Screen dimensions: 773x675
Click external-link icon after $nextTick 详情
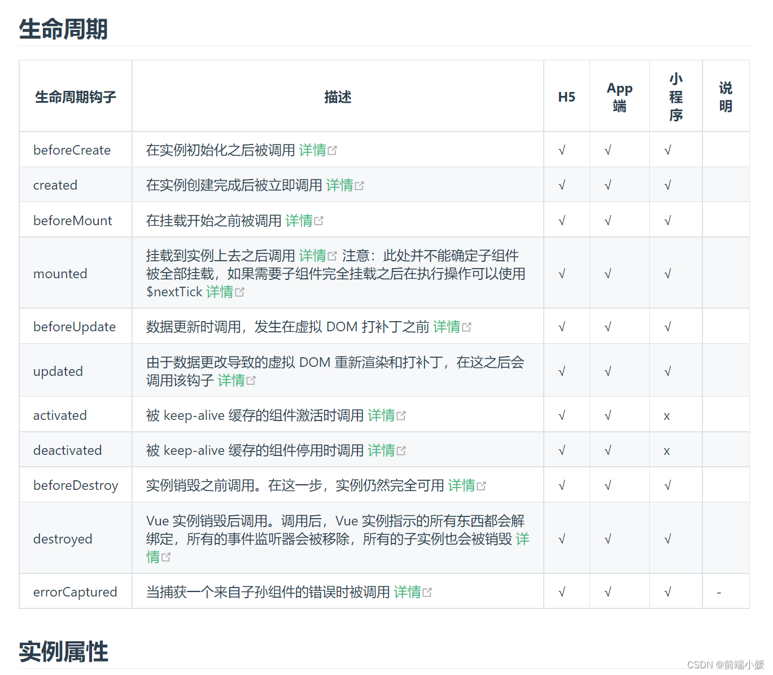240,292
